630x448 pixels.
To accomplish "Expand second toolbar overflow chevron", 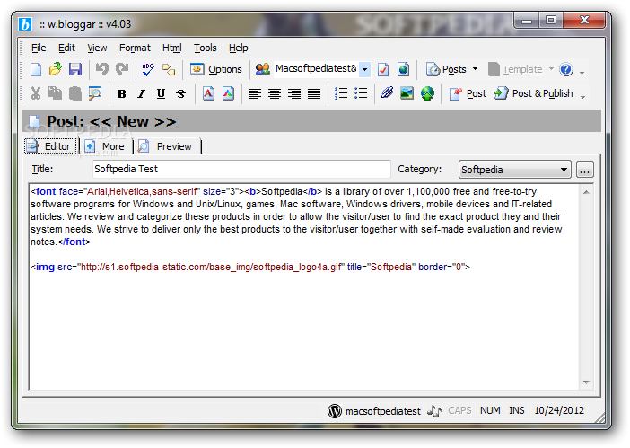I will pos(582,97).
